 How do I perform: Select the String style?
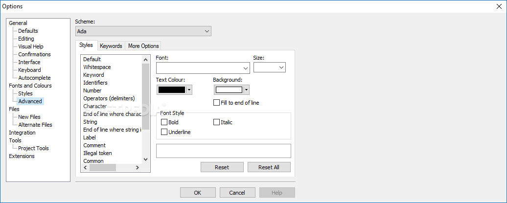click(90, 122)
